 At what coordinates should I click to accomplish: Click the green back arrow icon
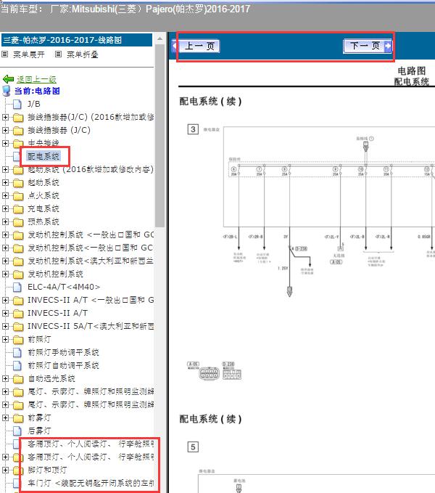(x=8, y=79)
